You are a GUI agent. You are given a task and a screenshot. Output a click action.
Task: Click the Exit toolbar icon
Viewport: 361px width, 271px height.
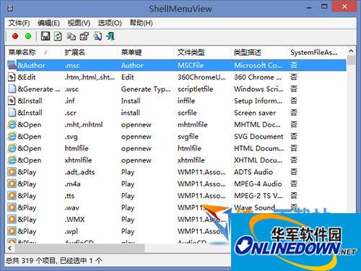point(110,36)
